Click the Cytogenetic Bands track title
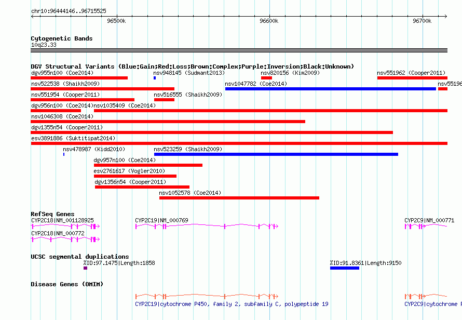Viewport: 462px width, 320px height. tap(62, 38)
